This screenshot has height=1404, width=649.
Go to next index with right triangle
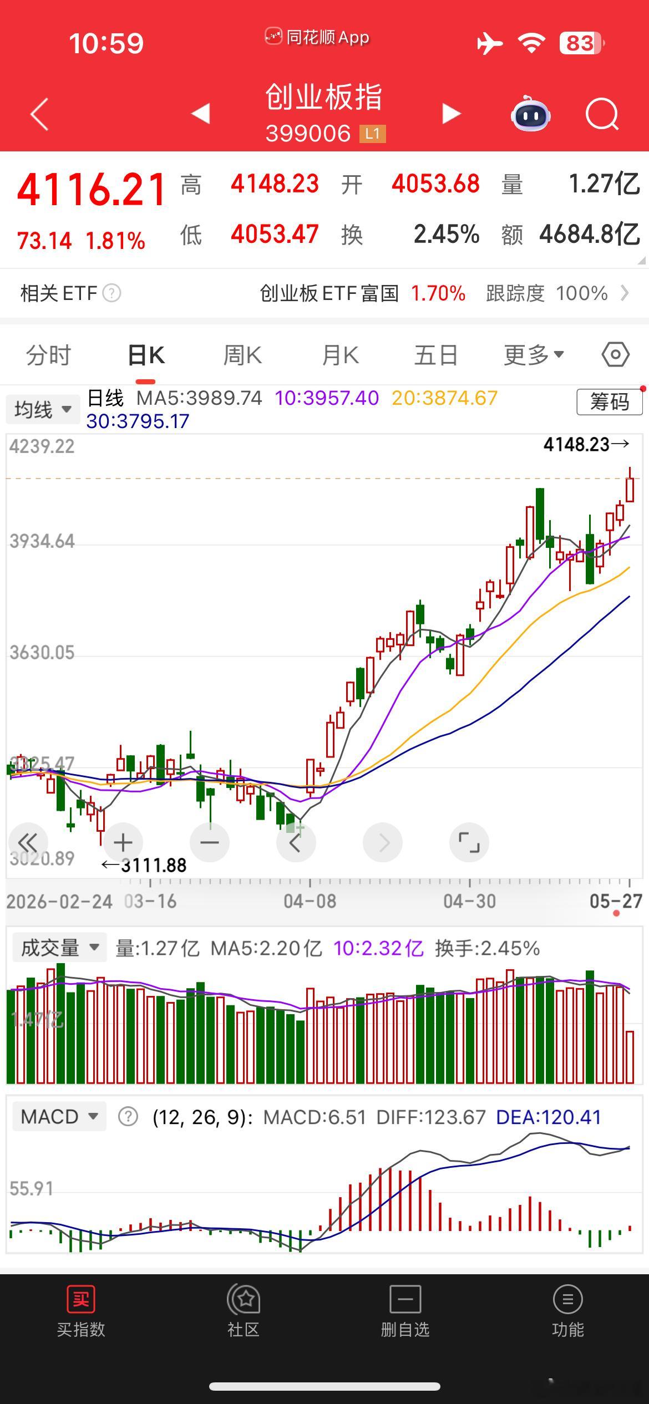[x=451, y=113]
